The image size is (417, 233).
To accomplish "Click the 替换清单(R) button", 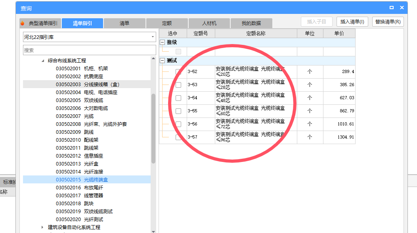I will coord(388,21).
